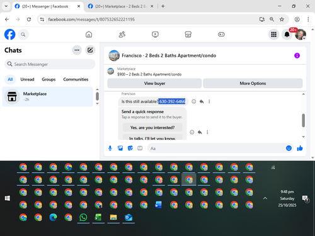
Task: Choose a sticker icon in composer
Action: (x=130, y=149)
